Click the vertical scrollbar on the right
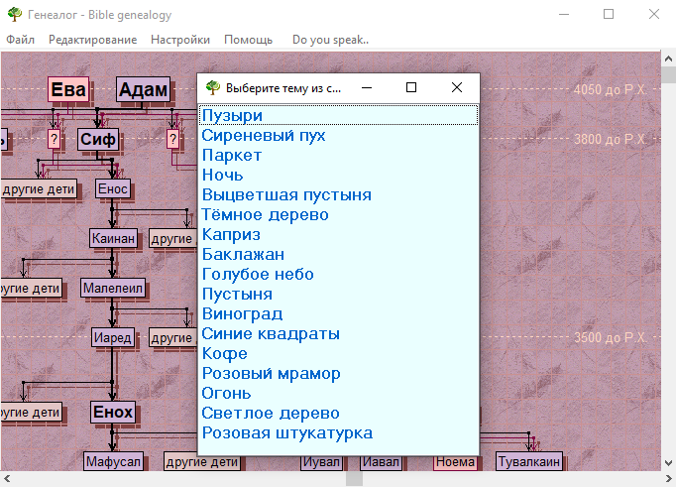 pyautogui.click(x=668, y=248)
